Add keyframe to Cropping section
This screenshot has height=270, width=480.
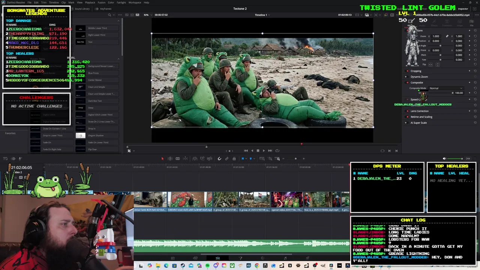[x=469, y=71]
